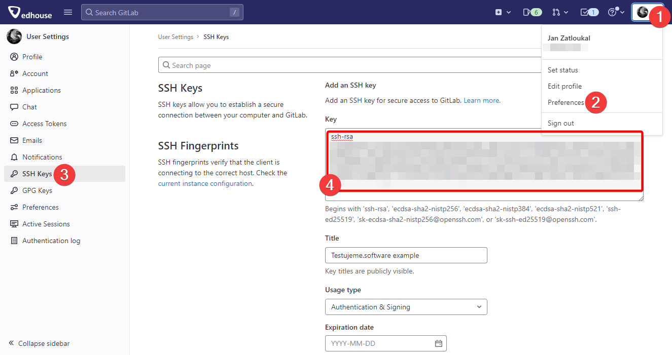Image resolution: width=672 pixels, height=355 pixels.
Task: Go to Active Sessions page
Action: tap(46, 224)
